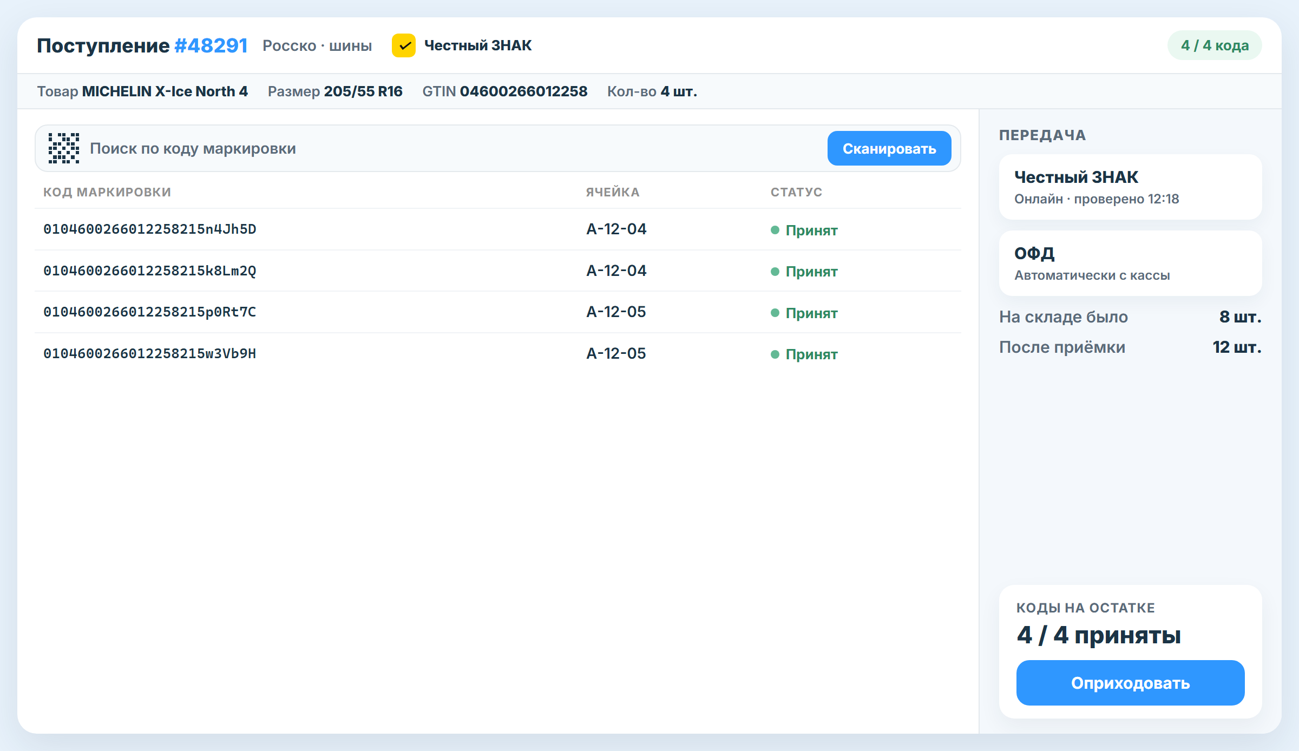
Task: Click the Сканировать button
Action: [889, 148]
